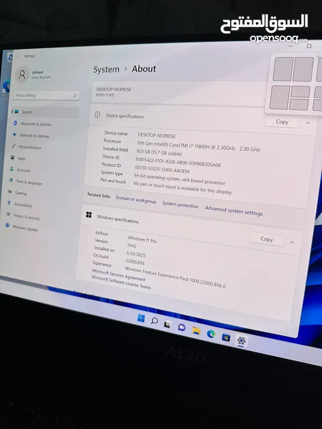This screenshot has height=429, width=322.
Task: Copy the Device specifications
Action: pyautogui.click(x=282, y=122)
